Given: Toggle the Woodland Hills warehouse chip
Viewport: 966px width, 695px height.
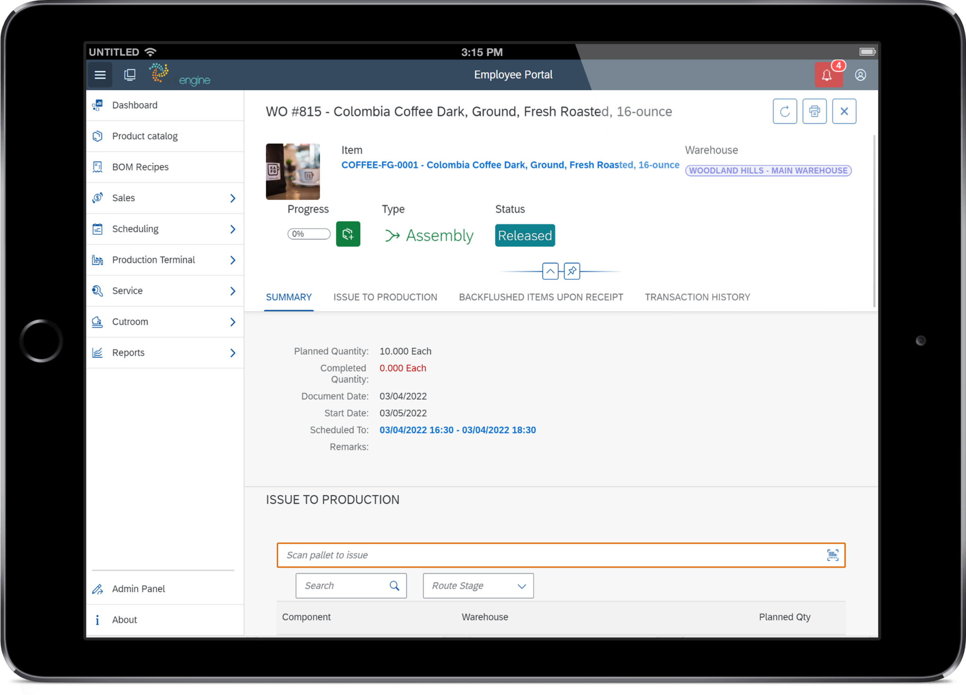Looking at the screenshot, I should coord(768,171).
